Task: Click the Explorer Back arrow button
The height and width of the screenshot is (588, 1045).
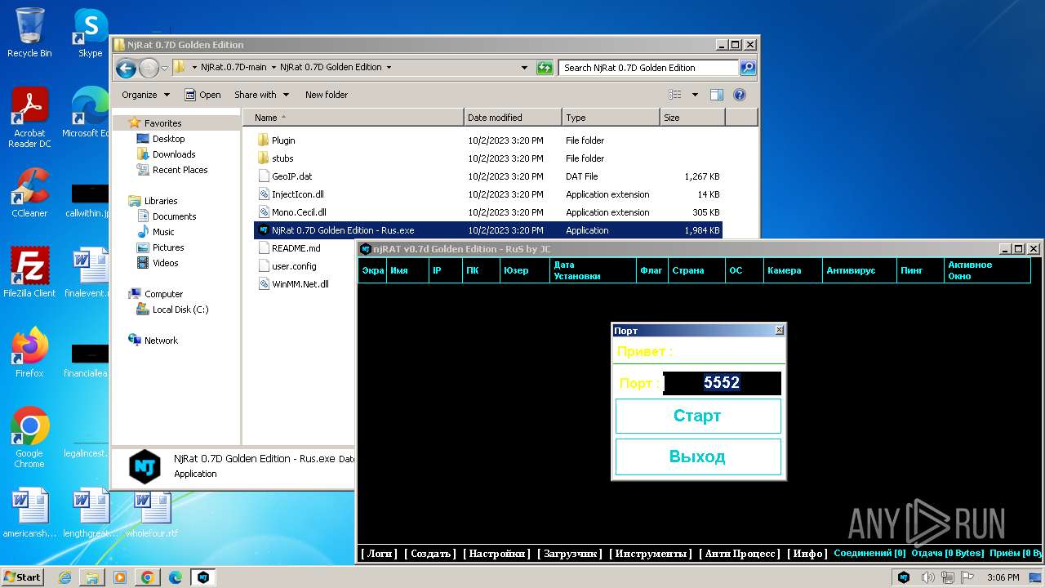Action: coord(126,68)
